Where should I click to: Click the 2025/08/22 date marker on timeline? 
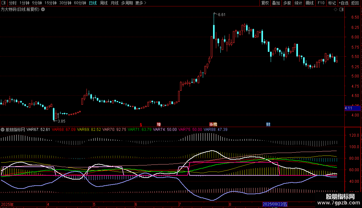click(275, 204)
